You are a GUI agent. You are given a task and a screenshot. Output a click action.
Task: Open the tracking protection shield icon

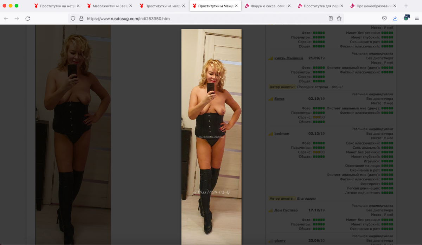click(x=73, y=18)
